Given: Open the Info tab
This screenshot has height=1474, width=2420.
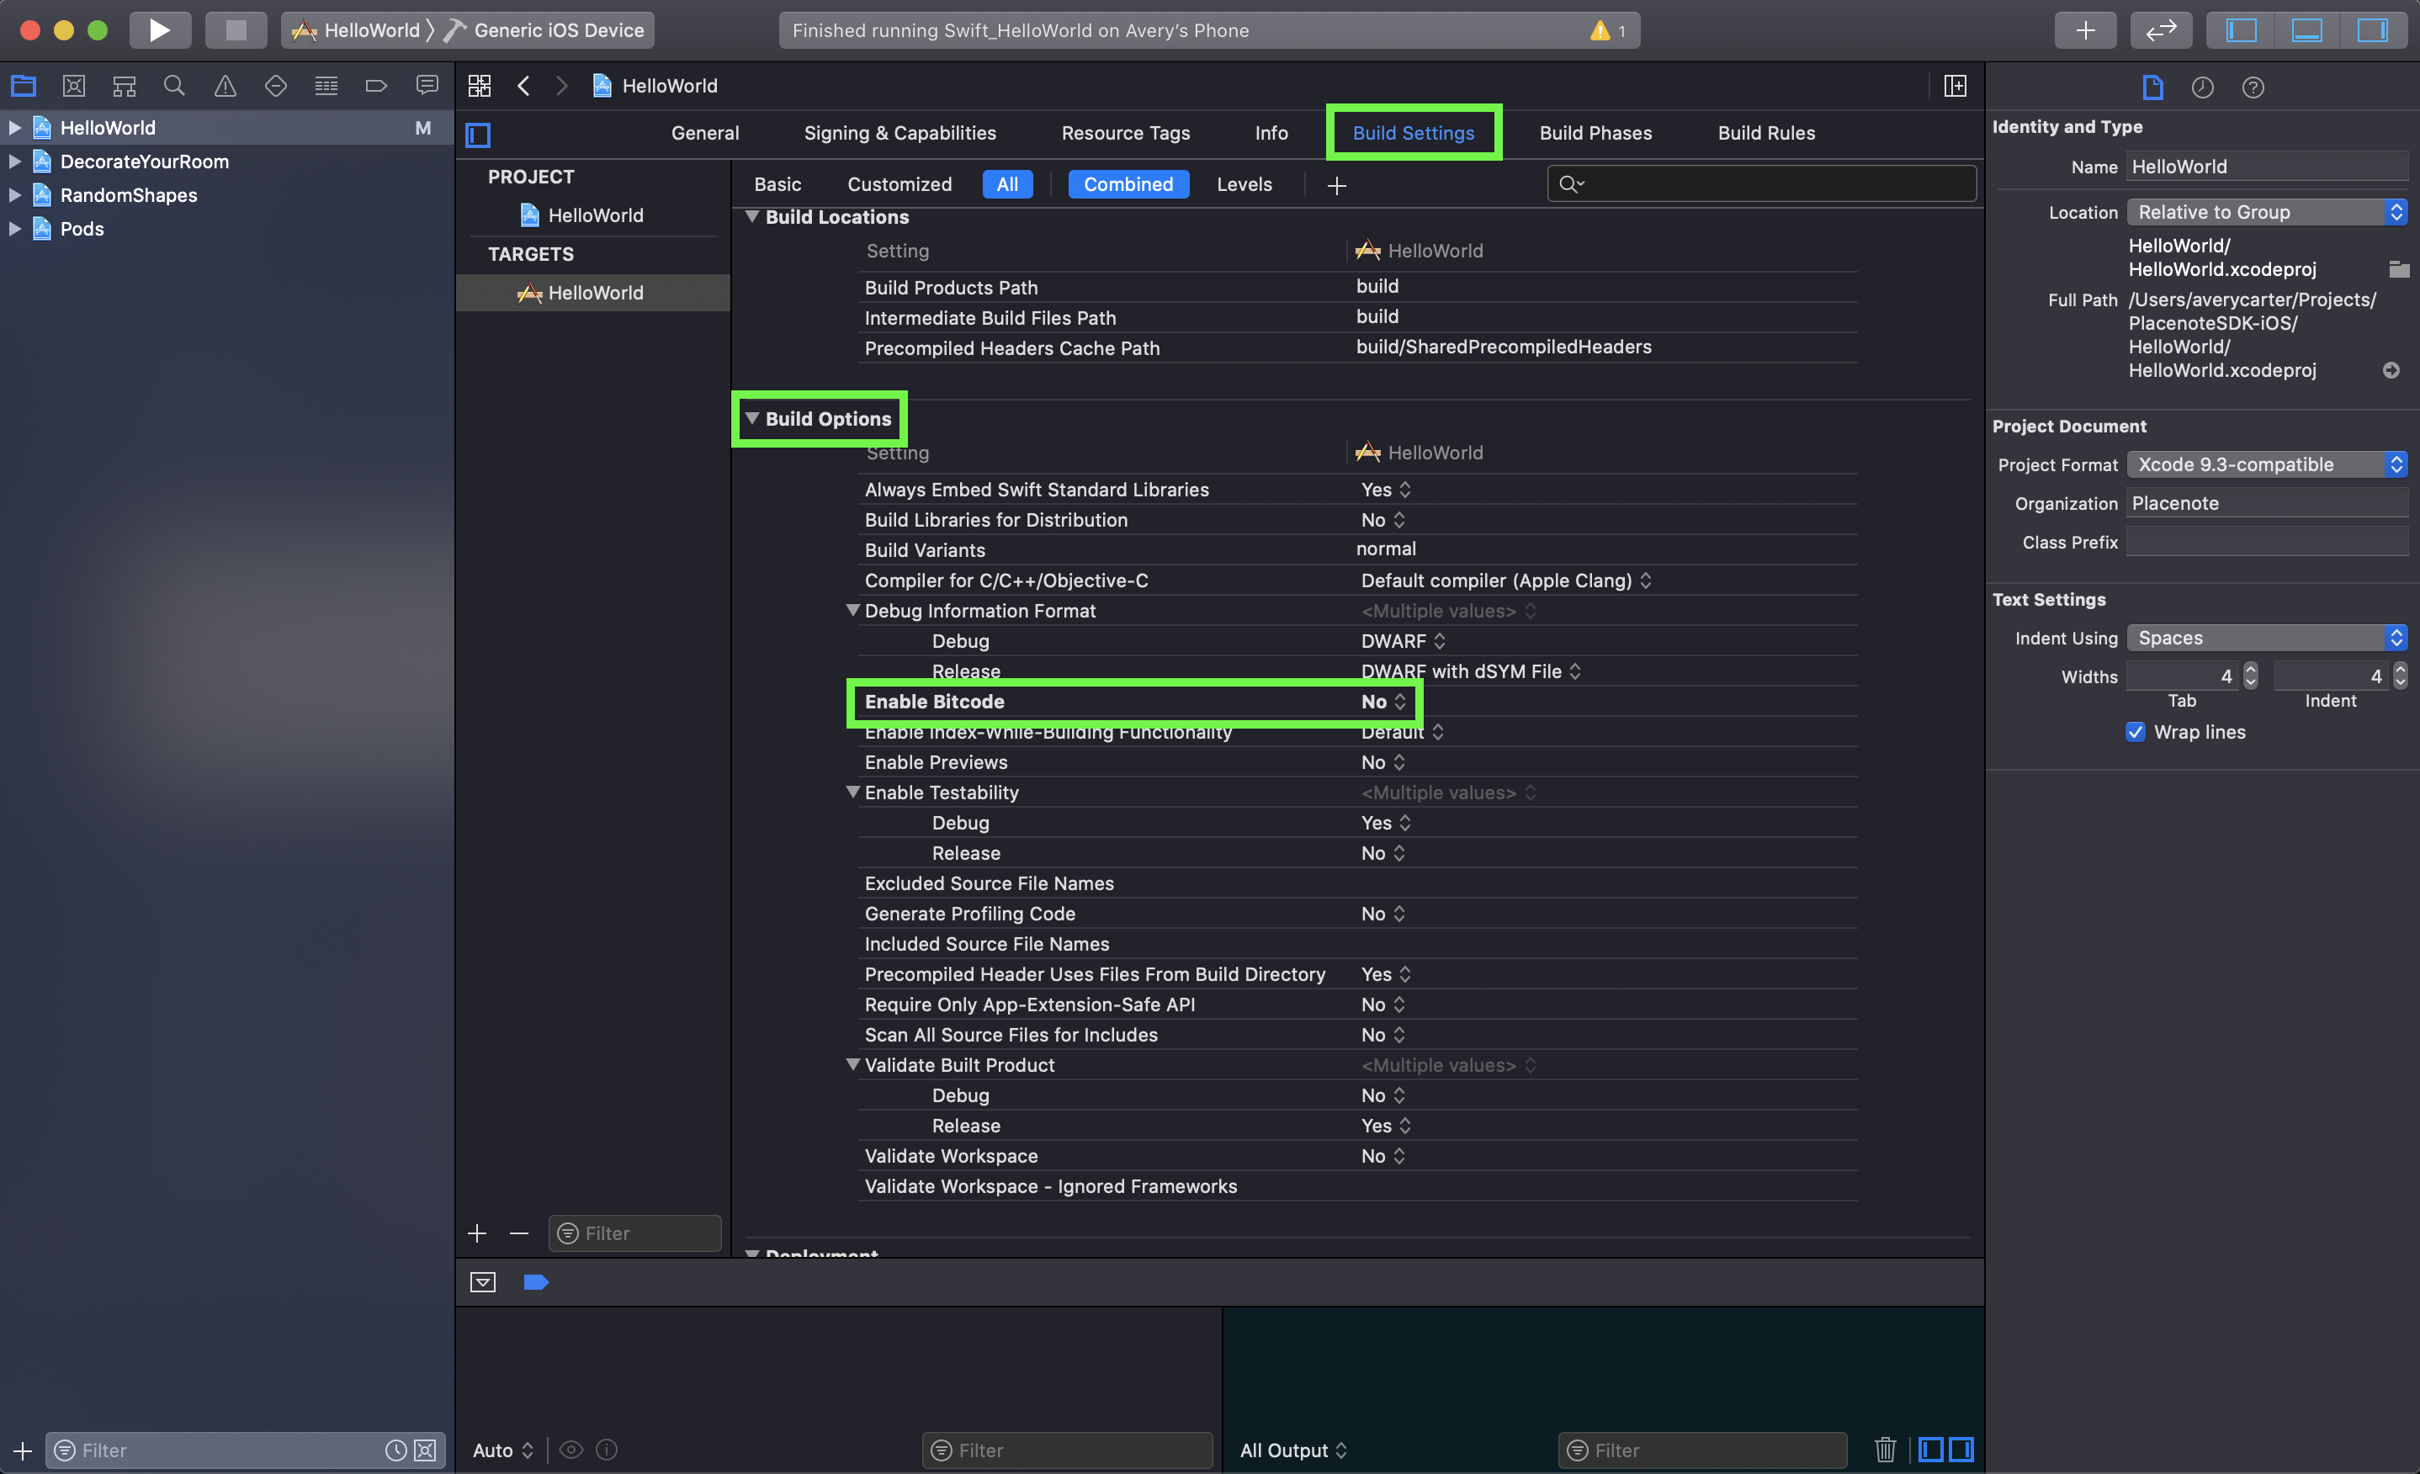Looking at the screenshot, I should click(x=1271, y=133).
